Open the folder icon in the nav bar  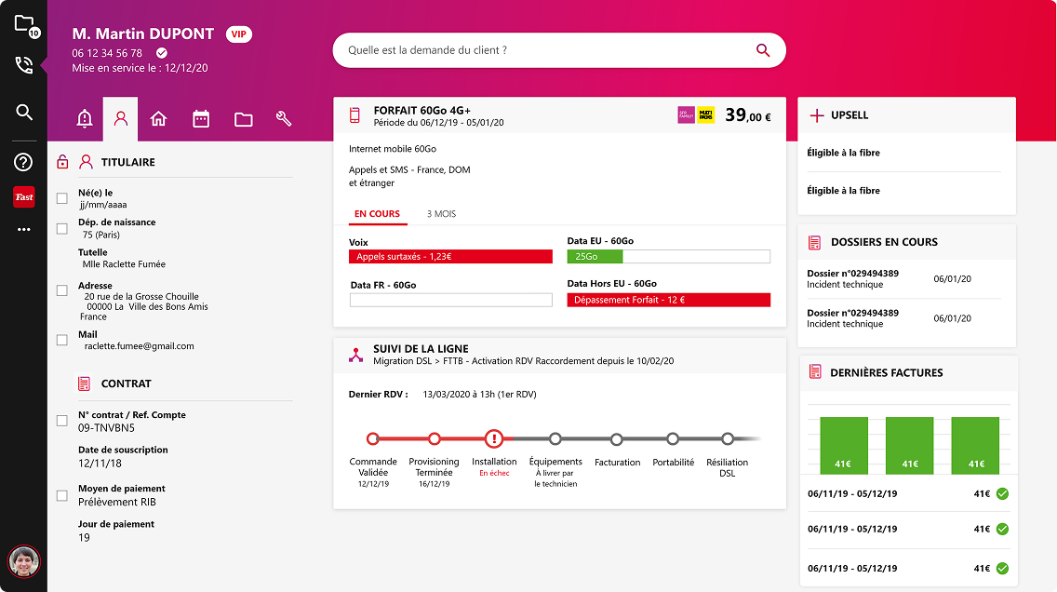pos(243,118)
